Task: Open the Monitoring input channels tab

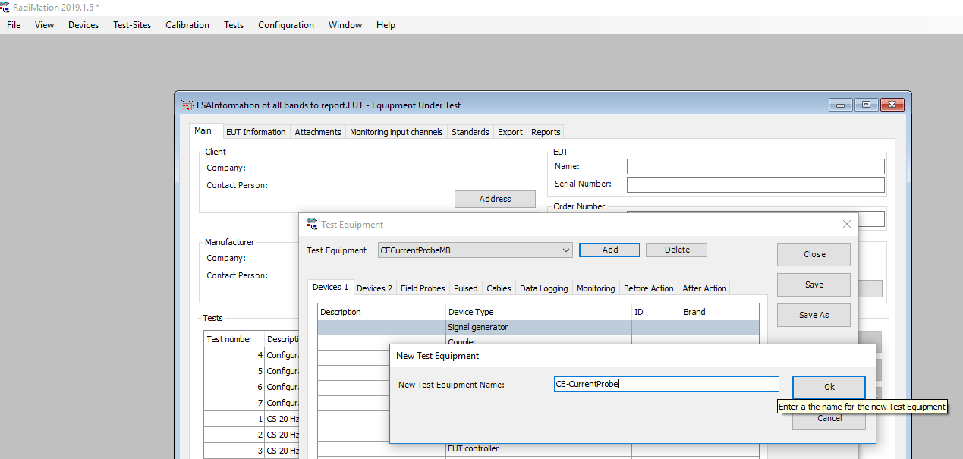Action: [395, 132]
